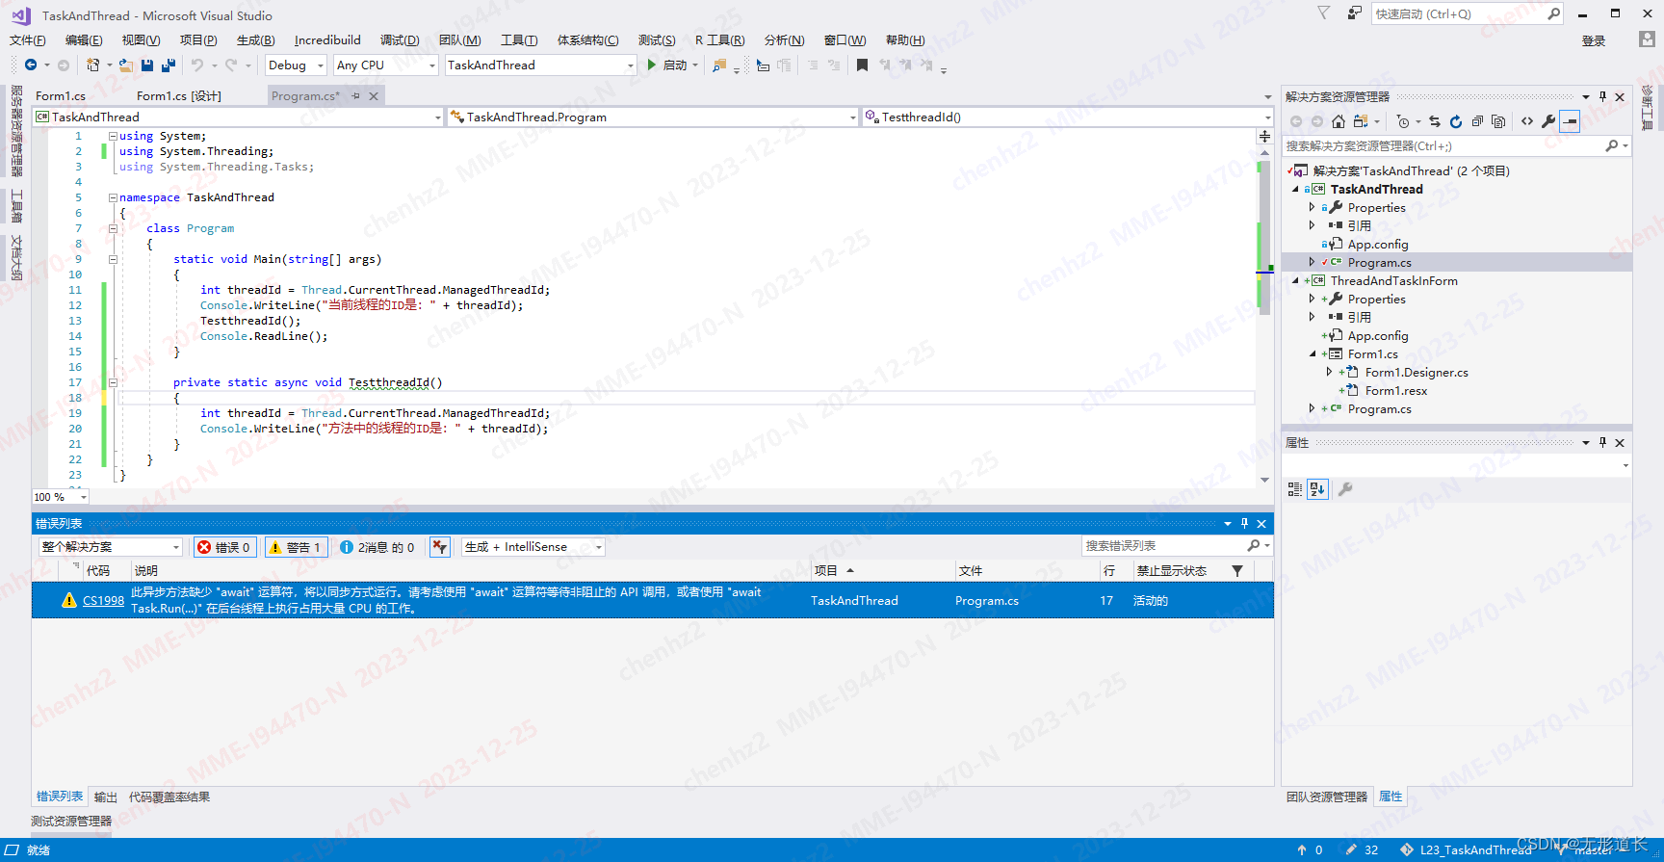
Task: Open the Debug configuration dropdown
Action: [296, 65]
